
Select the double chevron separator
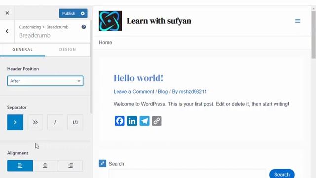35,122
